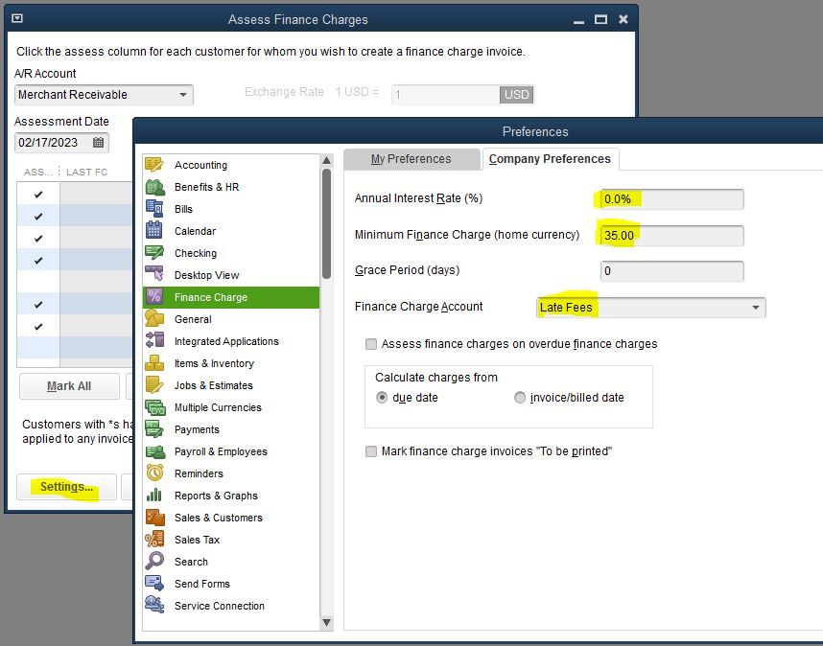Click the LAST FC column header
Viewport: 823px width, 646px height.
[86, 172]
